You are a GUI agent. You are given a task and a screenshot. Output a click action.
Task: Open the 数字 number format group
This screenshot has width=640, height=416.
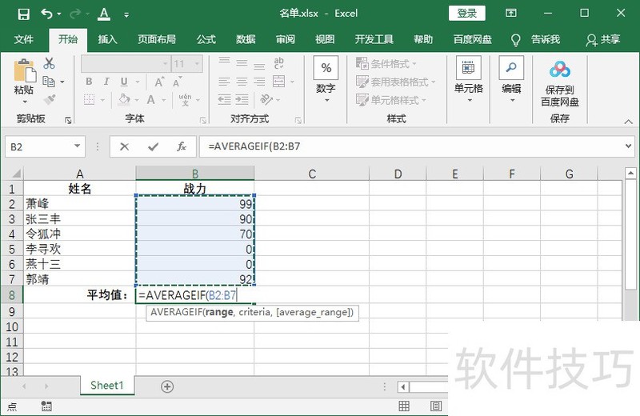point(326,79)
